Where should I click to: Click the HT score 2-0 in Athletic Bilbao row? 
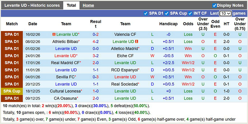coord(226,42)
